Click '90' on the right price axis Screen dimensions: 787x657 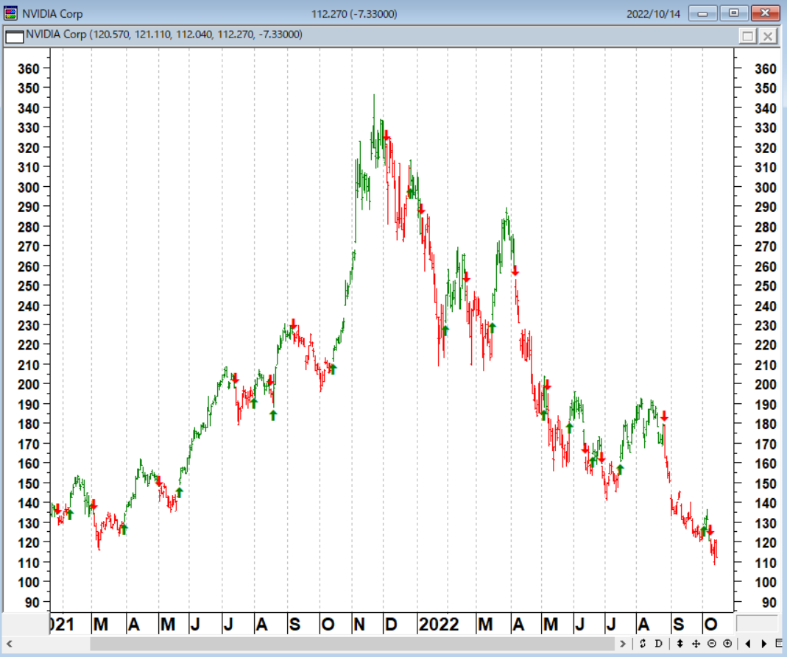pyautogui.click(x=769, y=603)
